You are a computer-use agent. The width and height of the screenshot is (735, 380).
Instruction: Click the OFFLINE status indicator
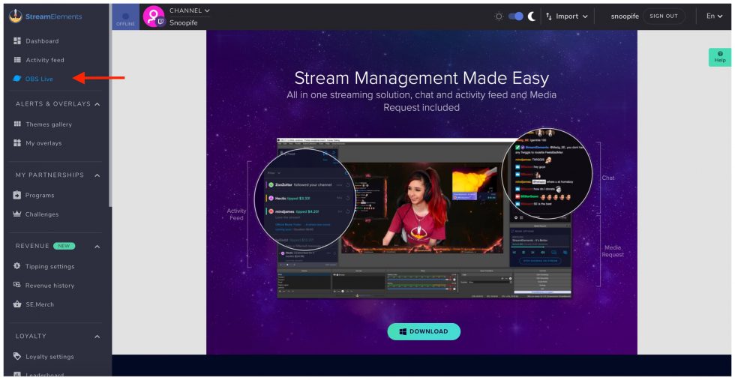pos(126,17)
